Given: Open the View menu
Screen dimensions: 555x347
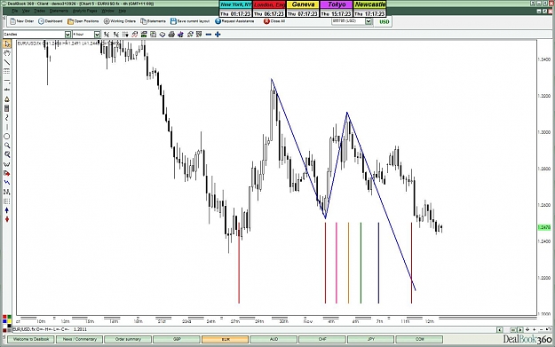Looking at the screenshot, I should 26,11.
